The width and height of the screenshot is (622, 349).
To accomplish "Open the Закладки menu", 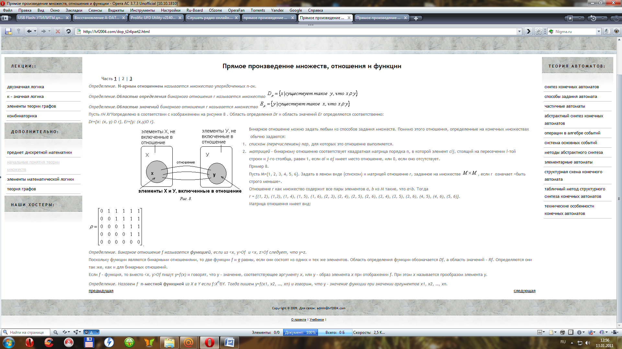I will [x=74, y=10].
